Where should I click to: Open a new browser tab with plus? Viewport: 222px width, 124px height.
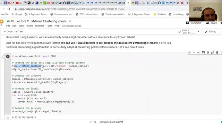click(x=187, y=3)
